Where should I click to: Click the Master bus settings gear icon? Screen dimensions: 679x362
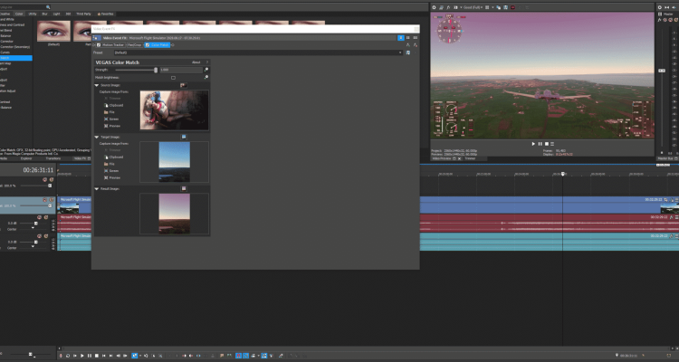(x=659, y=7)
